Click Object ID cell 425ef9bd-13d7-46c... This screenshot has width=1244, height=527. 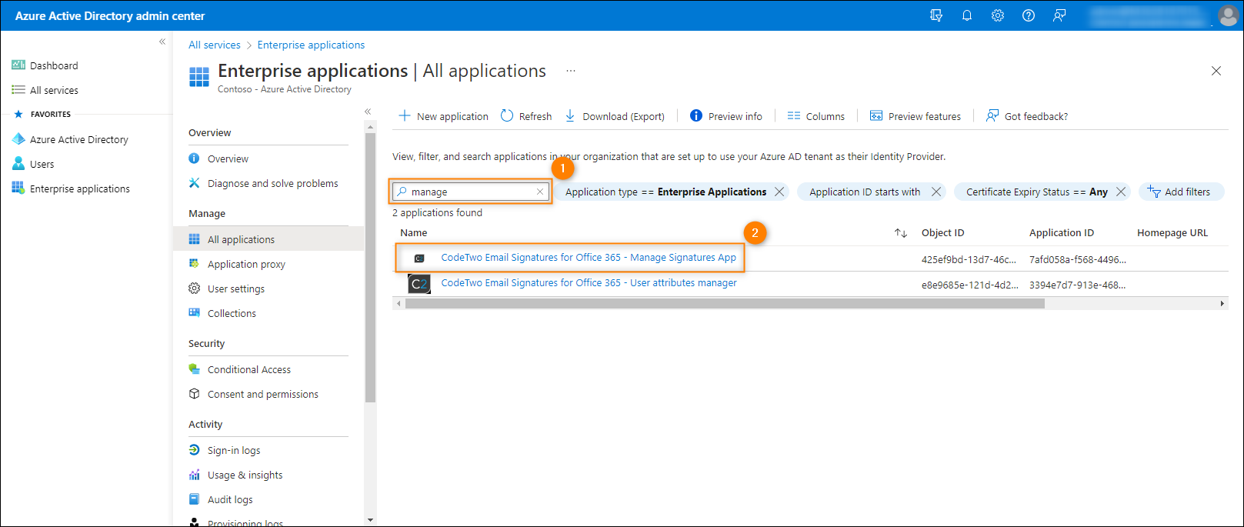969,259
